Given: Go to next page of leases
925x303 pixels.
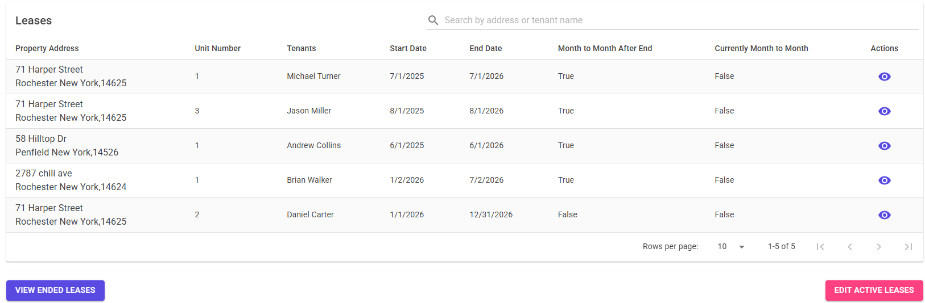Looking at the screenshot, I should click(879, 247).
